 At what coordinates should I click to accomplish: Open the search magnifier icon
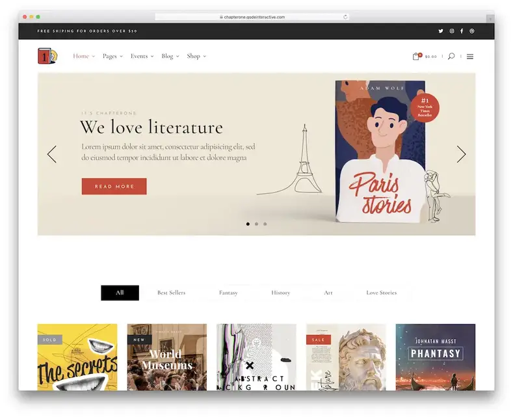click(451, 57)
